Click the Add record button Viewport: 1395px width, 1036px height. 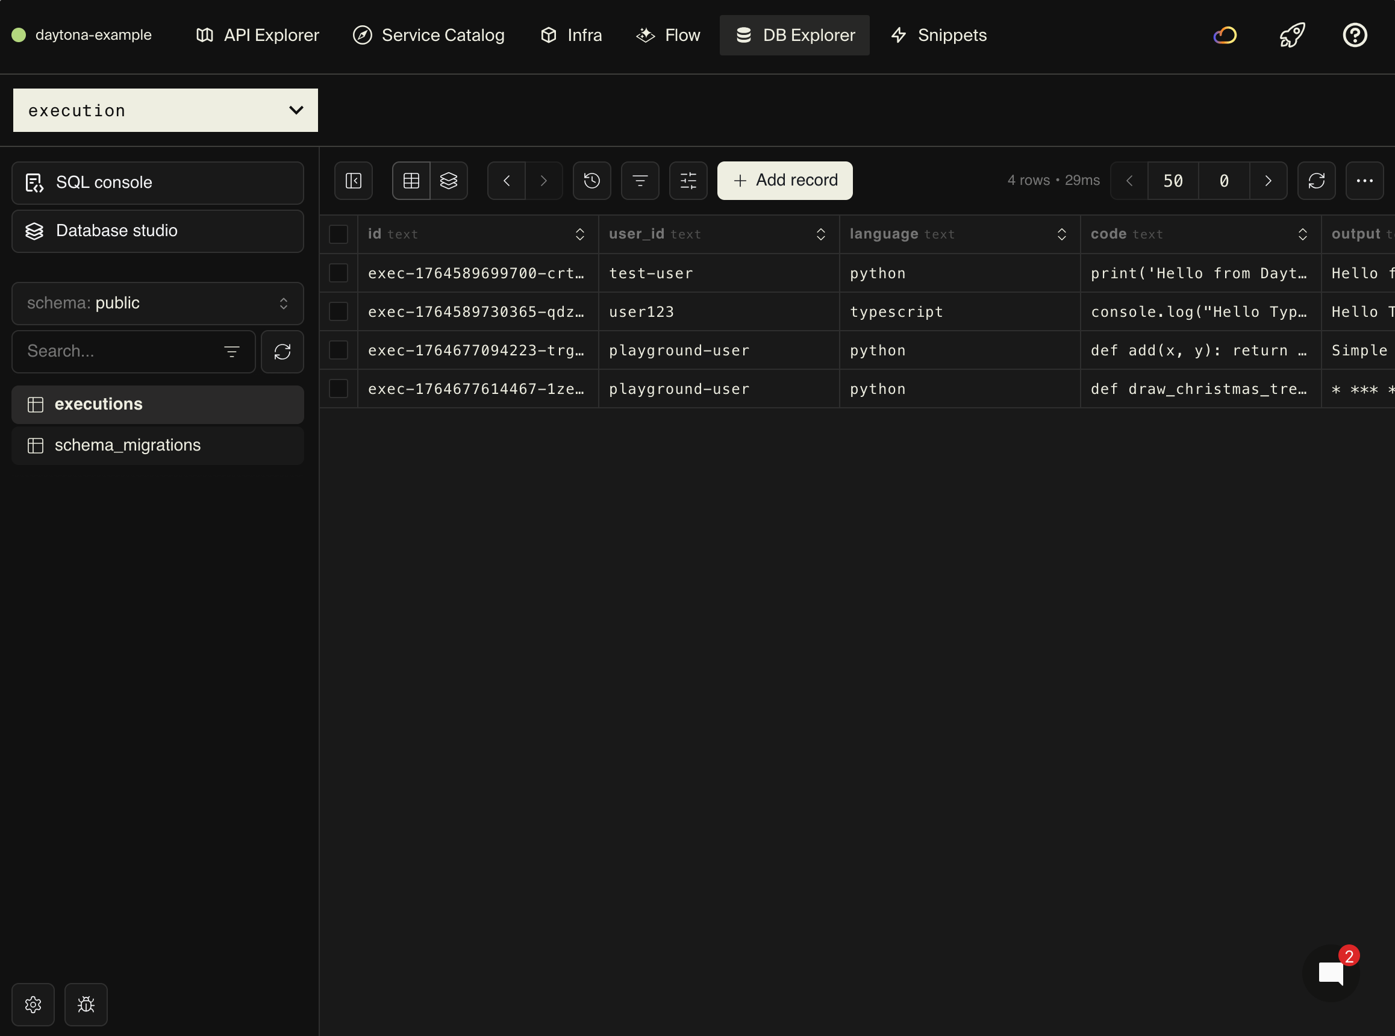[784, 180]
